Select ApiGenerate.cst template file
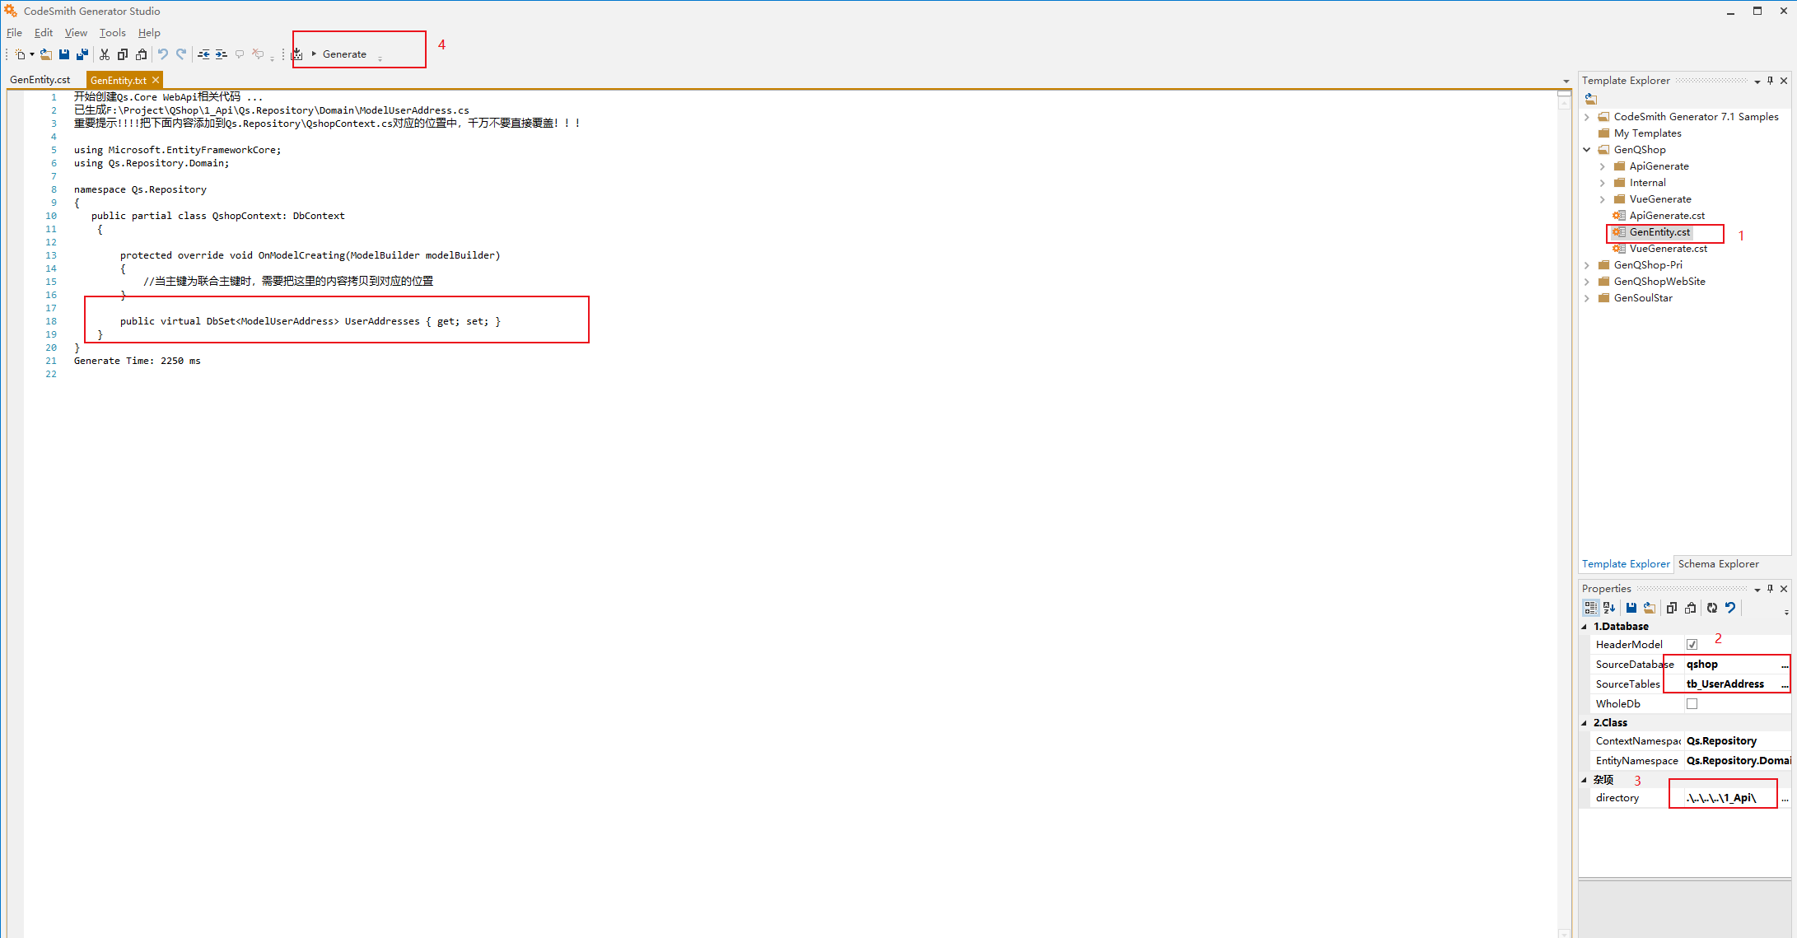Image resolution: width=1797 pixels, height=938 pixels. pyautogui.click(x=1667, y=216)
